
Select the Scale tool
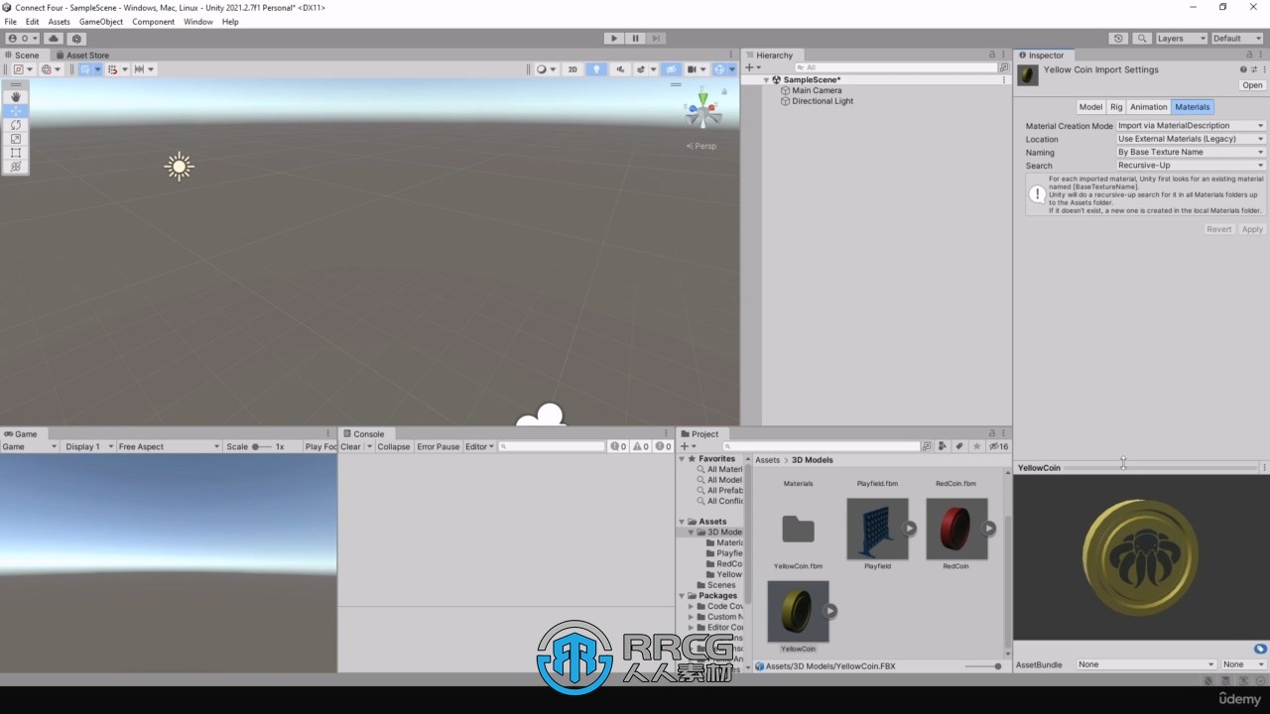[x=16, y=139]
